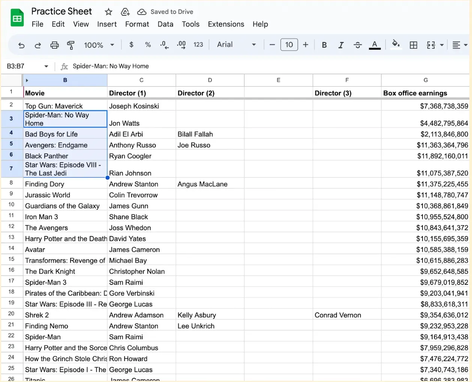Expand the name box range dropdown
The height and width of the screenshot is (382, 472).
pyautogui.click(x=46, y=66)
